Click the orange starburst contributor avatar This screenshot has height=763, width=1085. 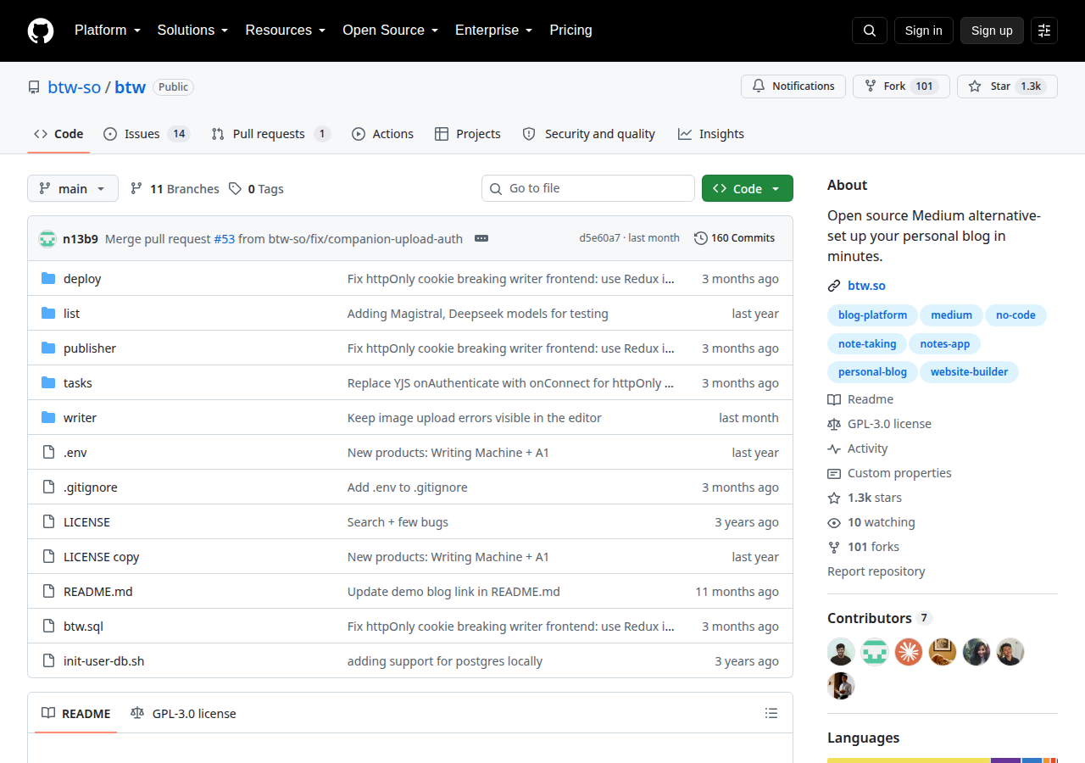(909, 652)
